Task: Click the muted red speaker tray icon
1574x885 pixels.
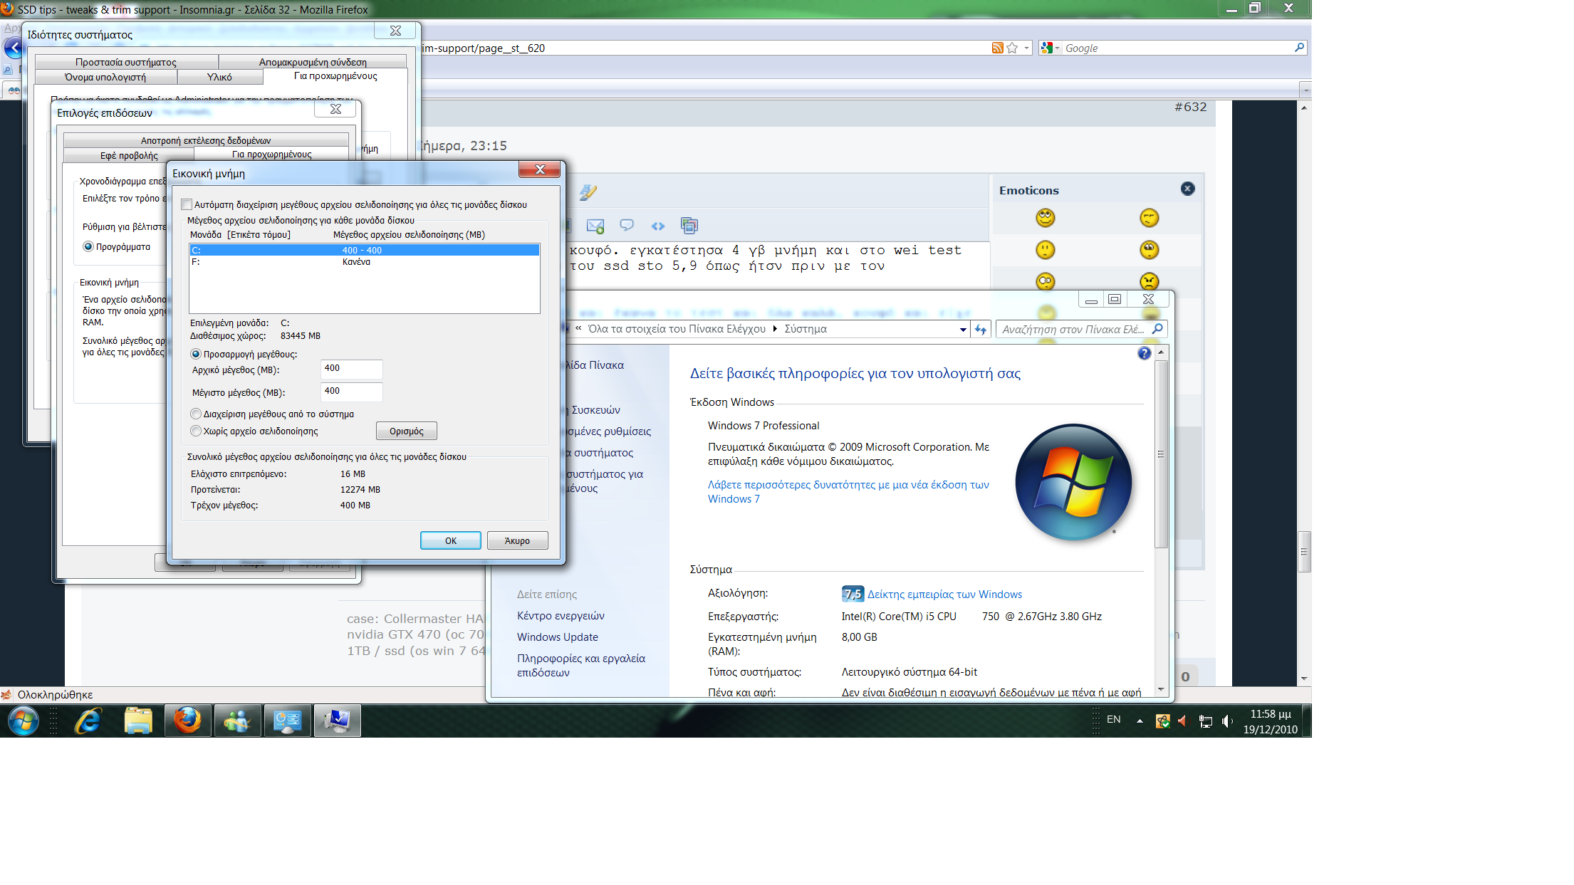Action: [x=1183, y=721]
